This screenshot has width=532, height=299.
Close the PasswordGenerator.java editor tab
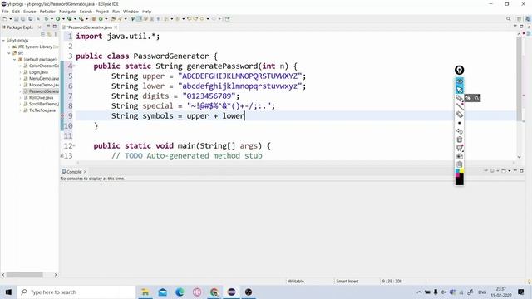(116, 27)
